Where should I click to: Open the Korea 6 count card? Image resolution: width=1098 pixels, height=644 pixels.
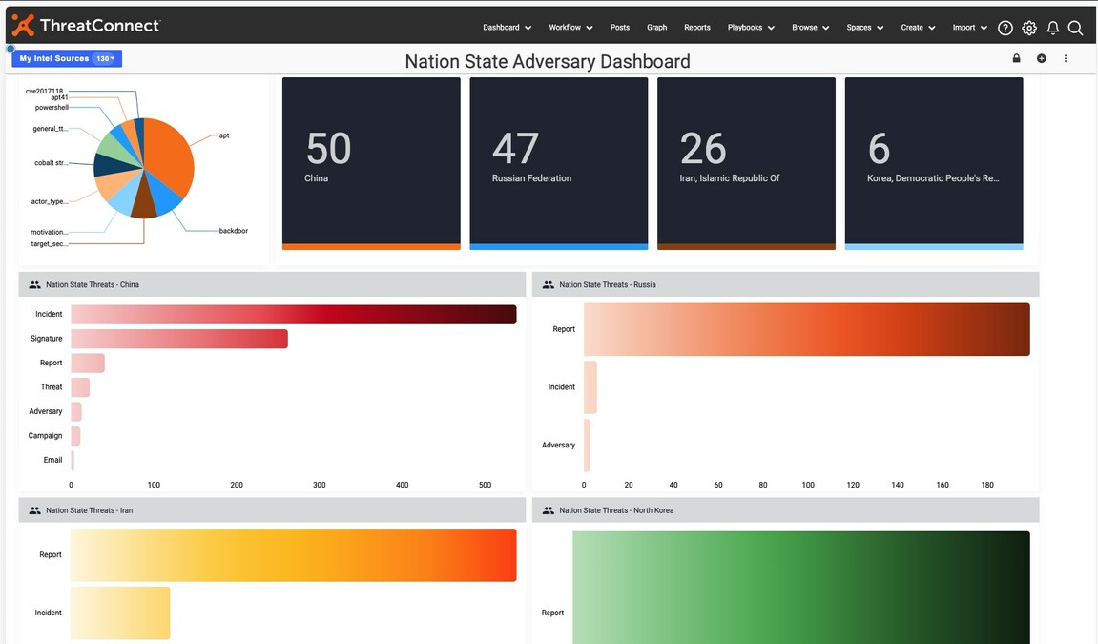(x=934, y=163)
